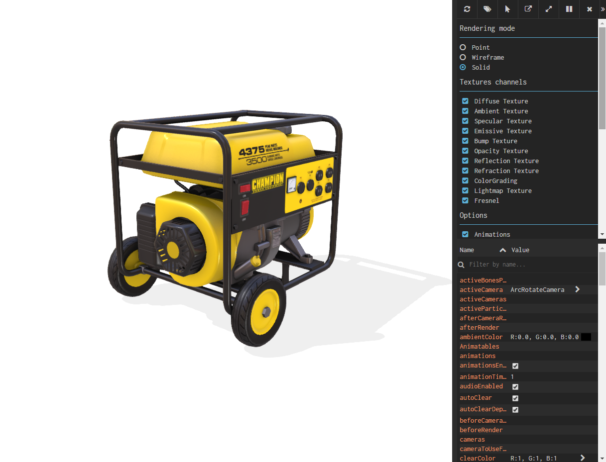Disable ColorGrading channel
Viewport: 606px width, 462px height.
click(465, 181)
